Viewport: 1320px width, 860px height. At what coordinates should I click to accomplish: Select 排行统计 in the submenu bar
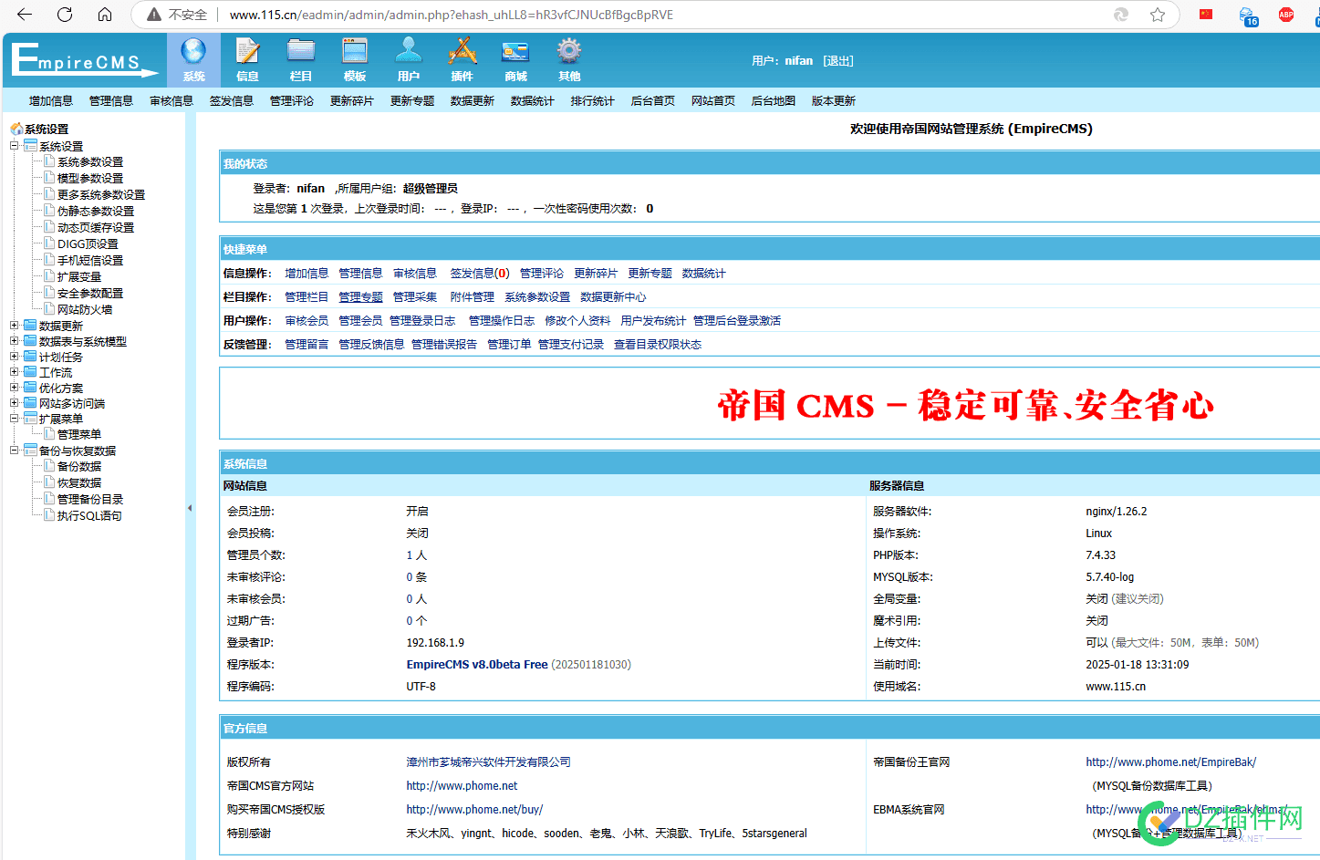click(593, 101)
